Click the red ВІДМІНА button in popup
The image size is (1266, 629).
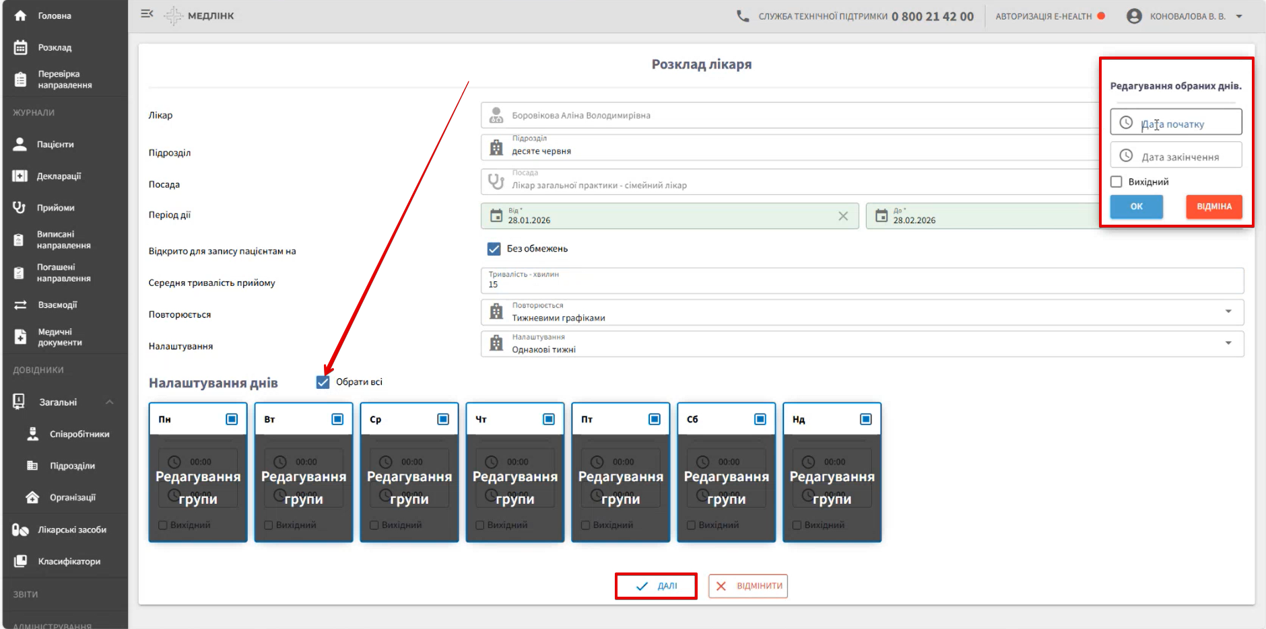pos(1213,207)
